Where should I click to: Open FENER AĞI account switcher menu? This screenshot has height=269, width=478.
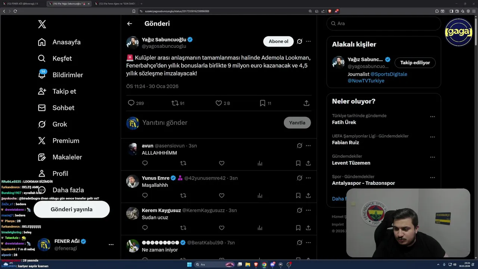coord(111,245)
